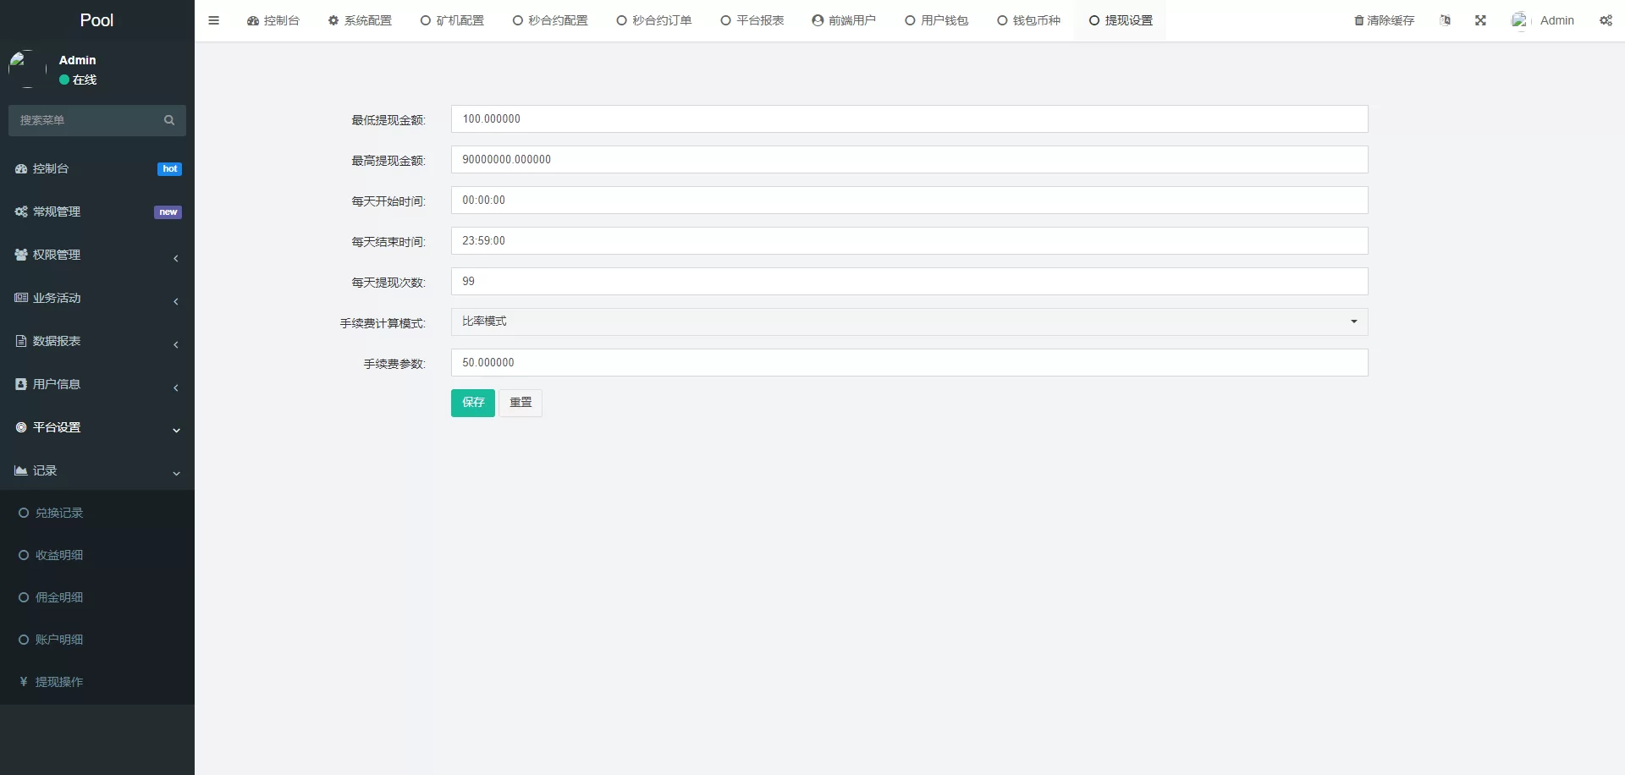Open 提现操作 submenu item
This screenshot has height=775, width=1625.
[x=97, y=682]
